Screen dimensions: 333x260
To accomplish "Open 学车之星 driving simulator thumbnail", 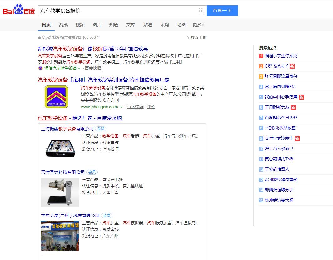I will click(x=60, y=236).
